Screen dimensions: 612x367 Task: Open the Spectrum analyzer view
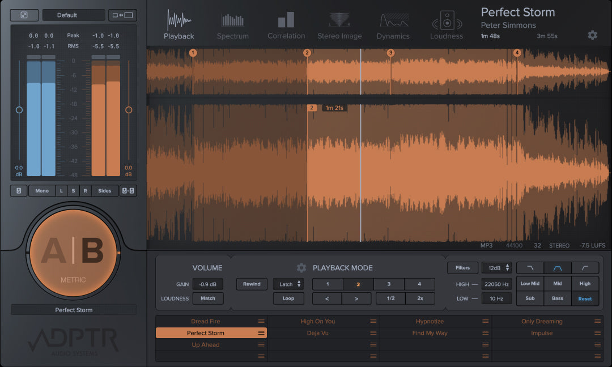pos(232,25)
